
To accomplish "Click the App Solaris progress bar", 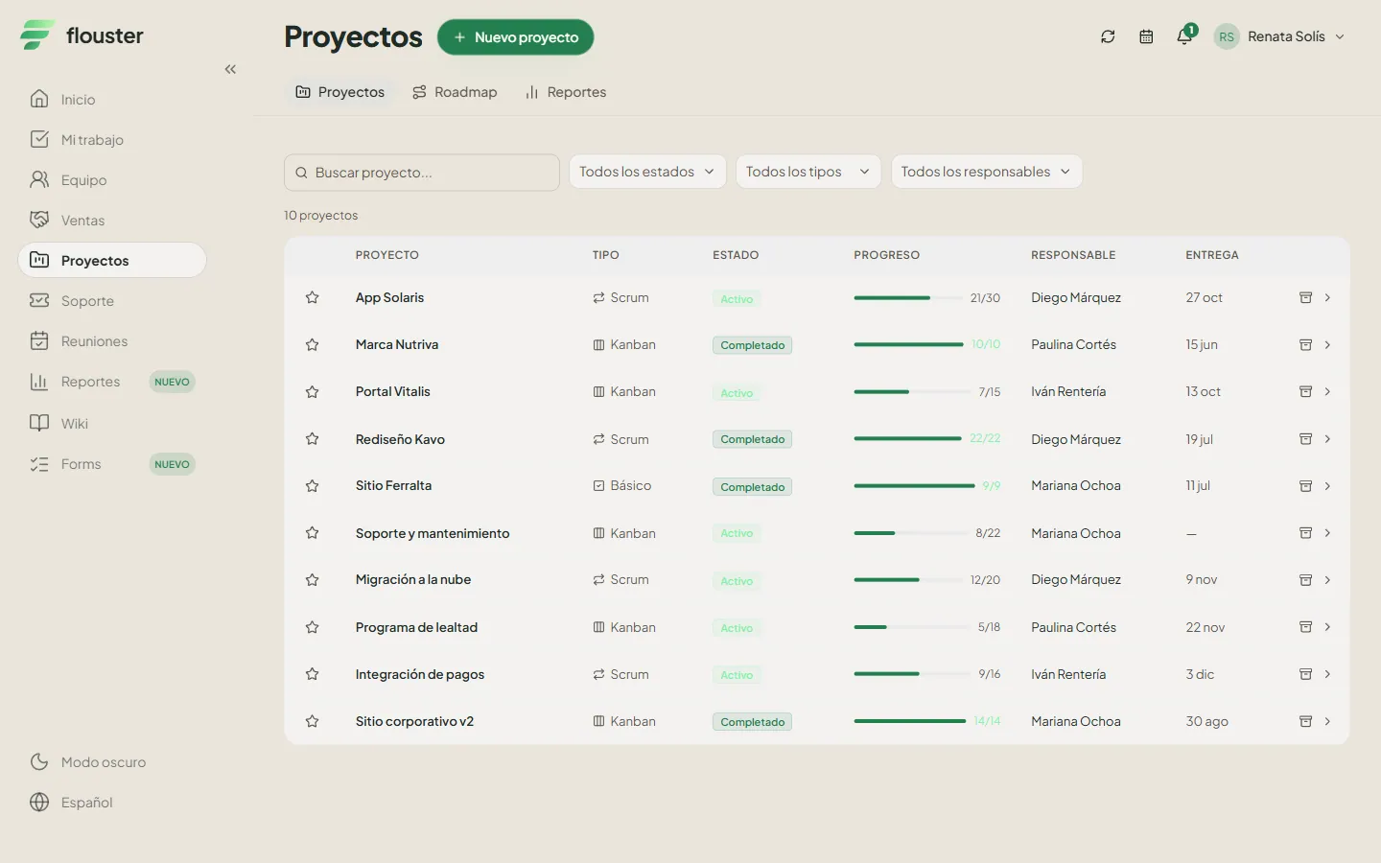I will point(908,298).
